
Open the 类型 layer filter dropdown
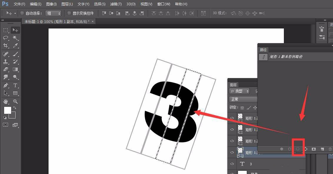pos(239,91)
